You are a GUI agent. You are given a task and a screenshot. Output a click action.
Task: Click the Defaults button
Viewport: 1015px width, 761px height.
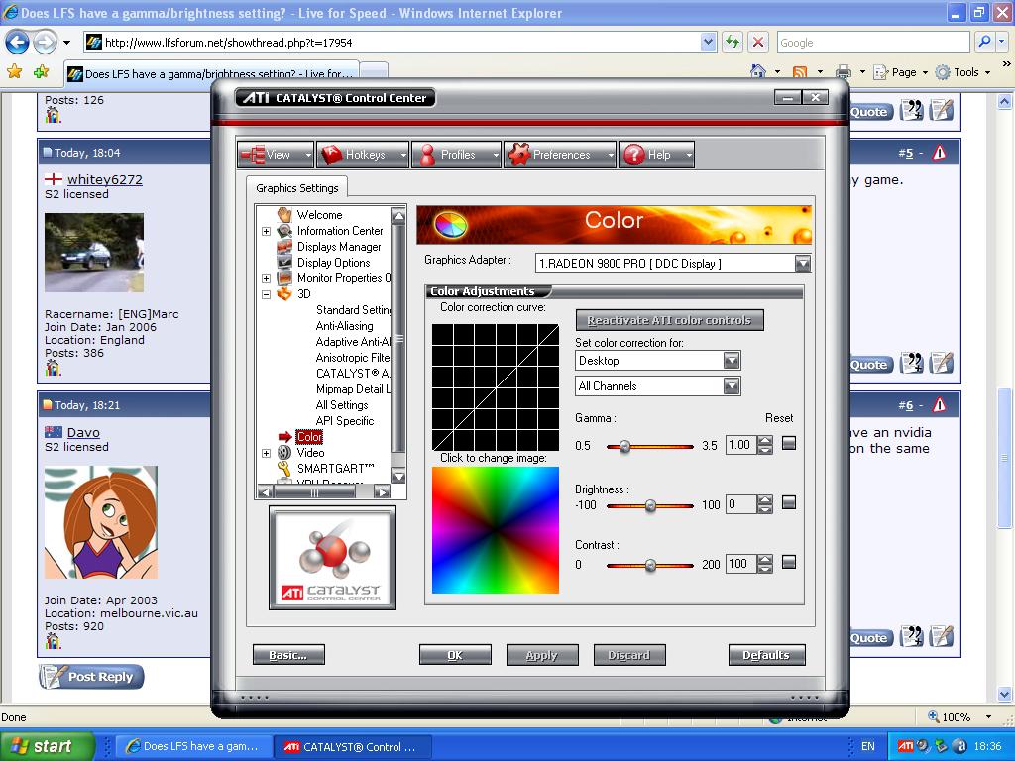[x=766, y=655]
